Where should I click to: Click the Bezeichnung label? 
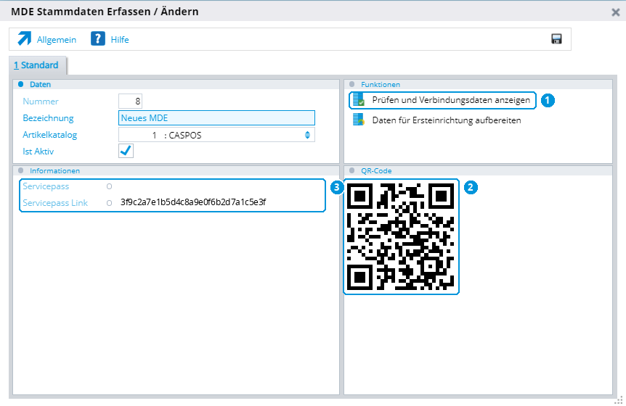tap(49, 118)
